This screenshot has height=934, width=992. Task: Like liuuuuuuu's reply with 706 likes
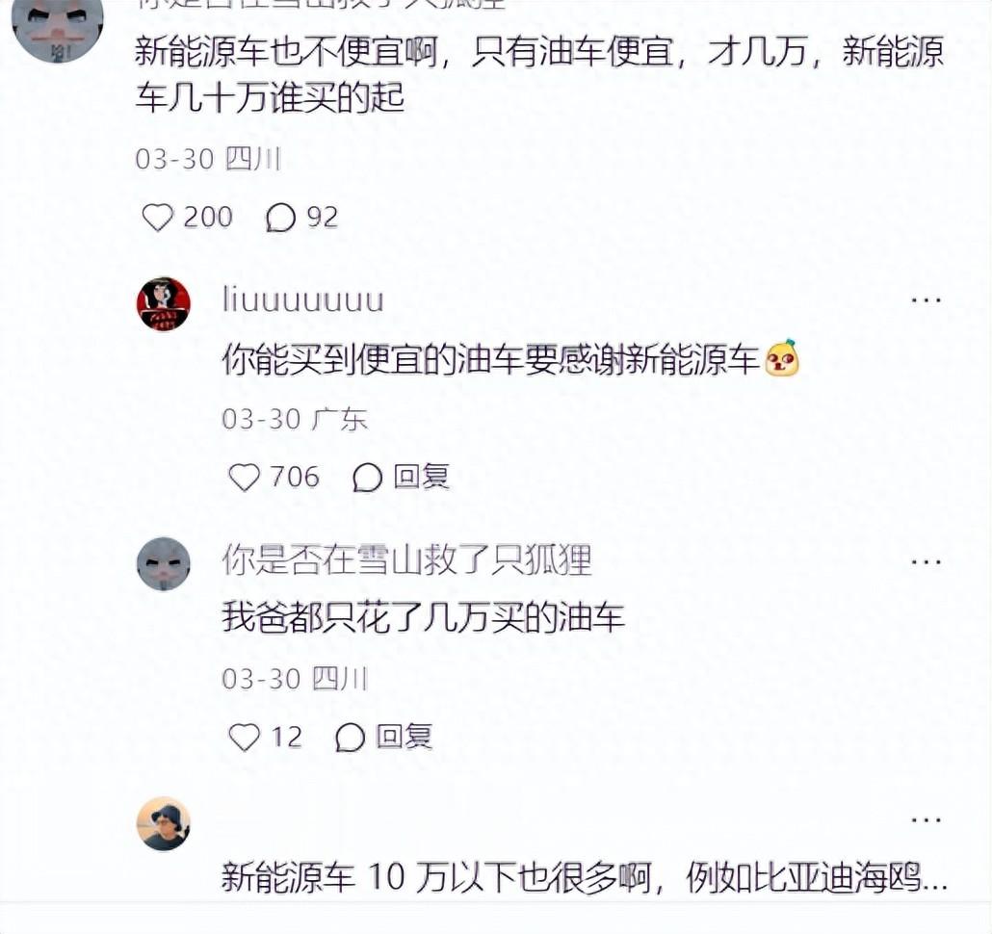point(244,478)
